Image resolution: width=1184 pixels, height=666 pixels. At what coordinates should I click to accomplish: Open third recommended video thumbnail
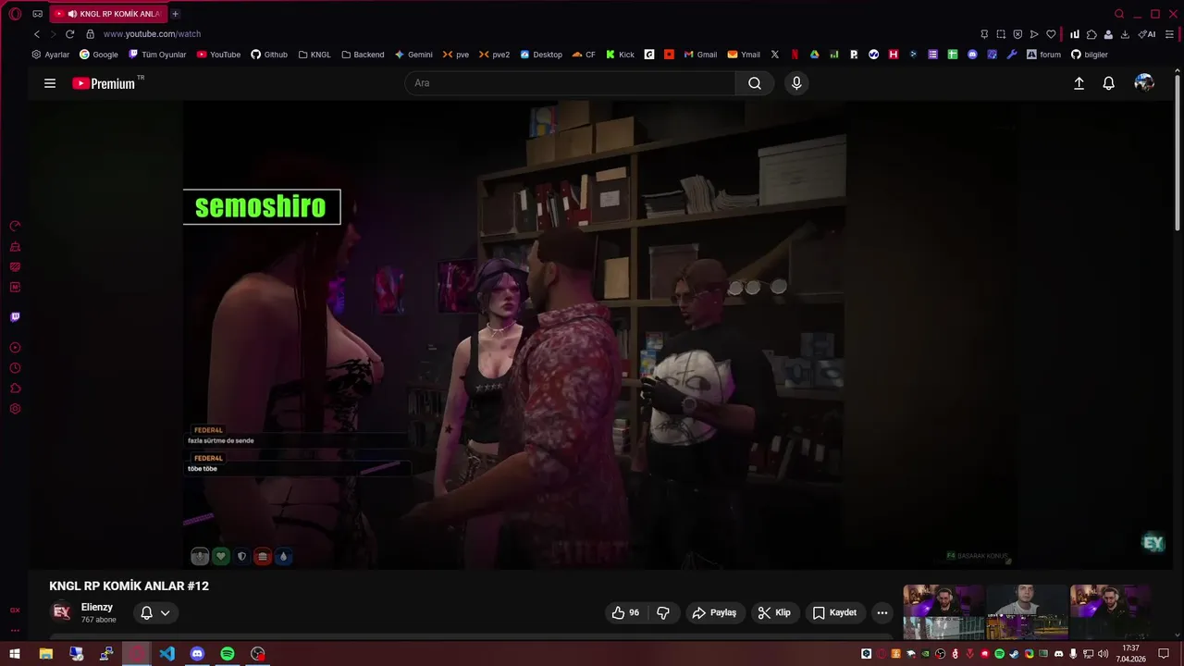coord(1110,611)
